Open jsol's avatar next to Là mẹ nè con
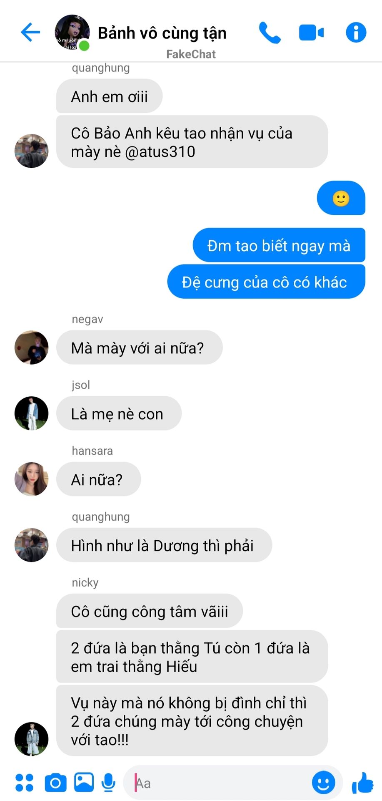Image resolution: width=382 pixels, height=801 pixels. pos(32,413)
